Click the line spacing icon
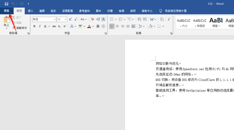Image resolution: width=234 pixels, height=130 pixels. (140, 26)
